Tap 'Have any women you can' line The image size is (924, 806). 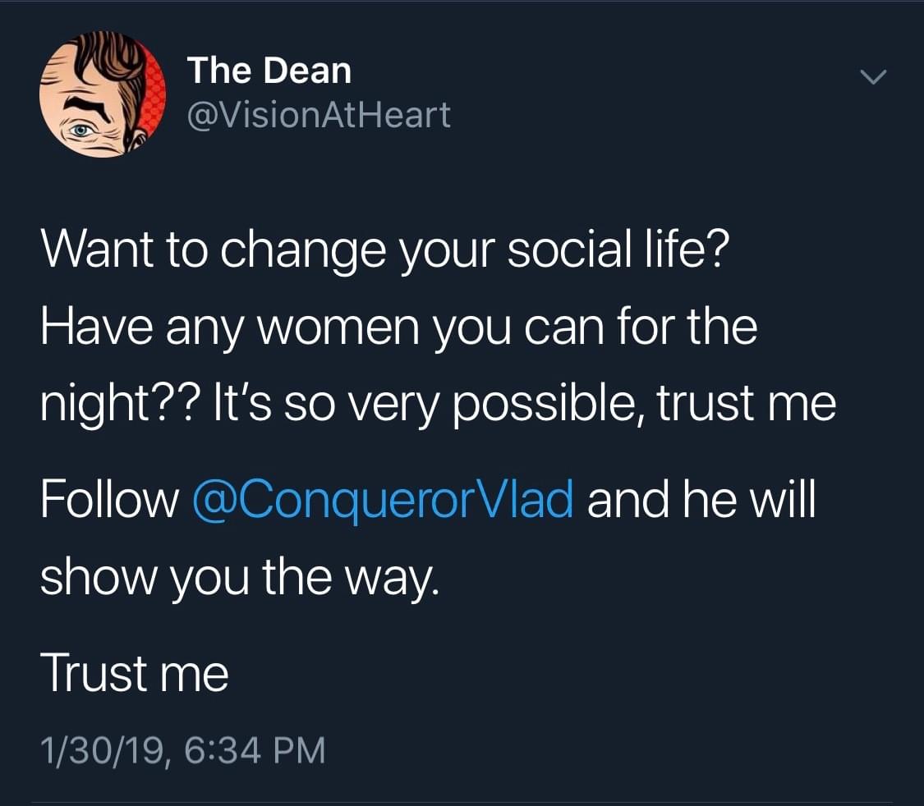point(322,327)
